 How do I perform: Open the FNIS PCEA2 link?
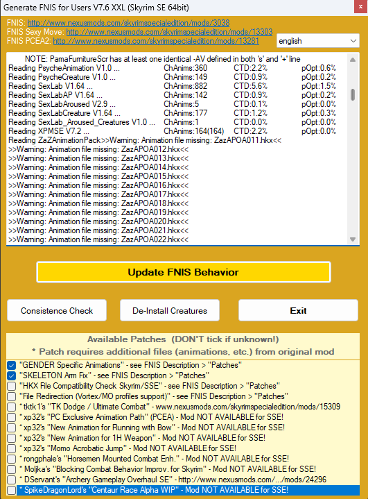coord(156,41)
